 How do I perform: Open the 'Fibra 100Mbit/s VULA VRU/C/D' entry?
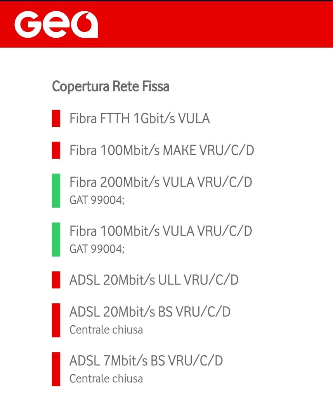coord(161,231)
